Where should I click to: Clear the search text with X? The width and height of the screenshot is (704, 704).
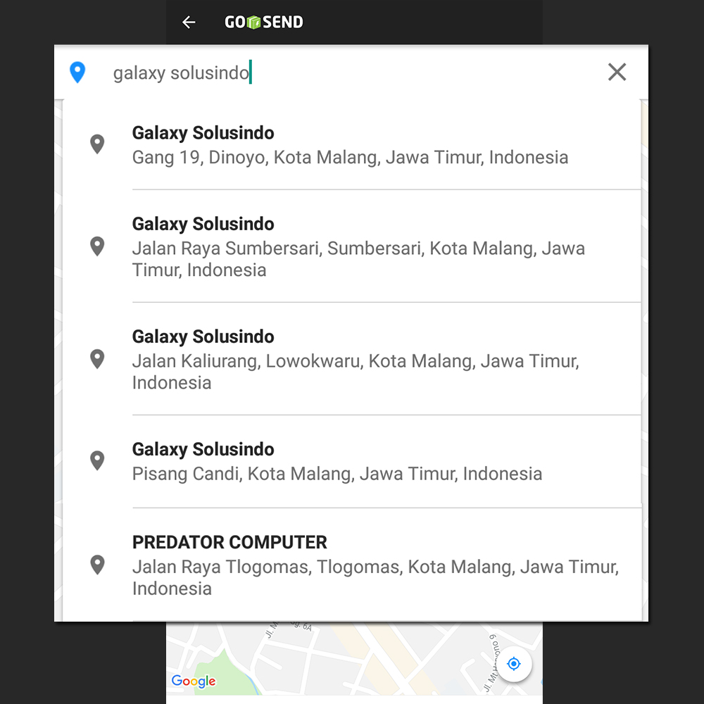[617, 72]
